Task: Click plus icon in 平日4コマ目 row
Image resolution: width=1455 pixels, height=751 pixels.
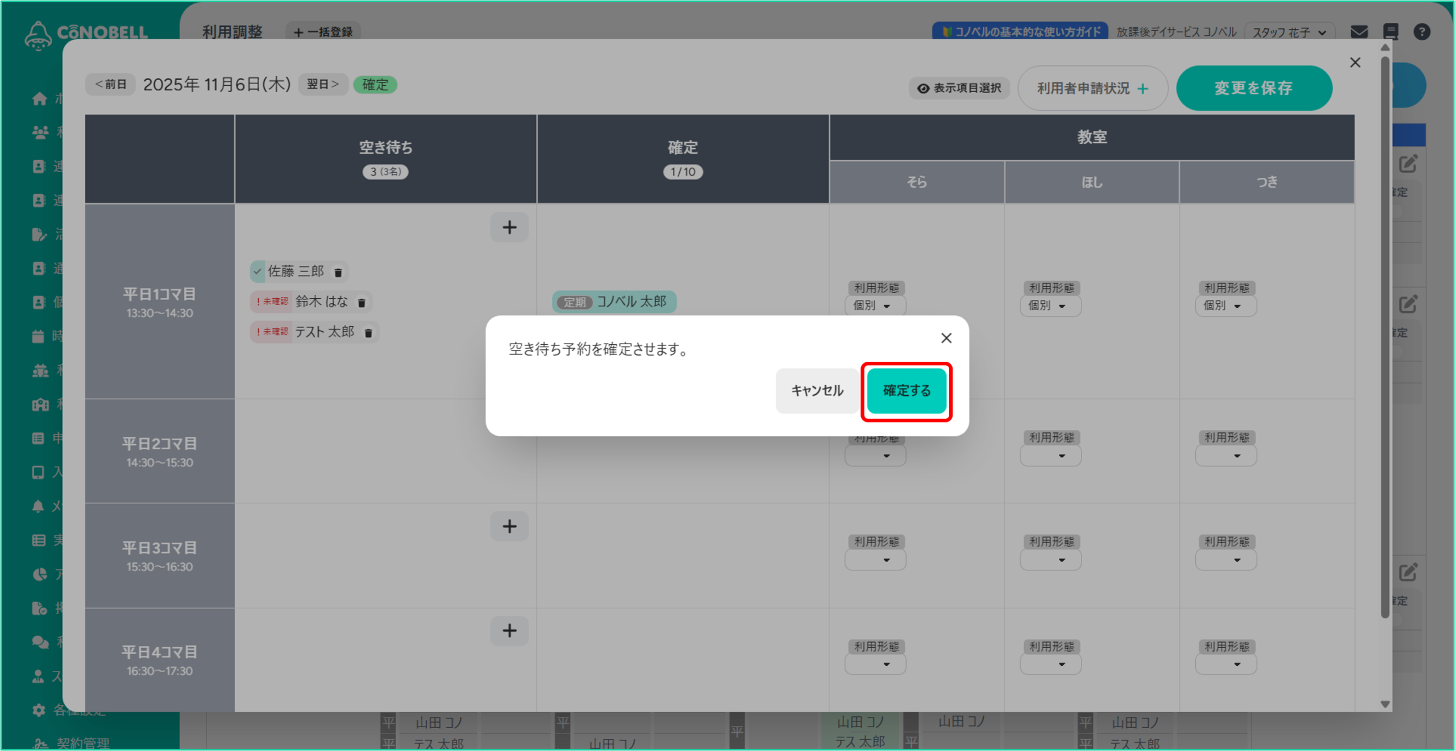Action: tap(509, 630)
